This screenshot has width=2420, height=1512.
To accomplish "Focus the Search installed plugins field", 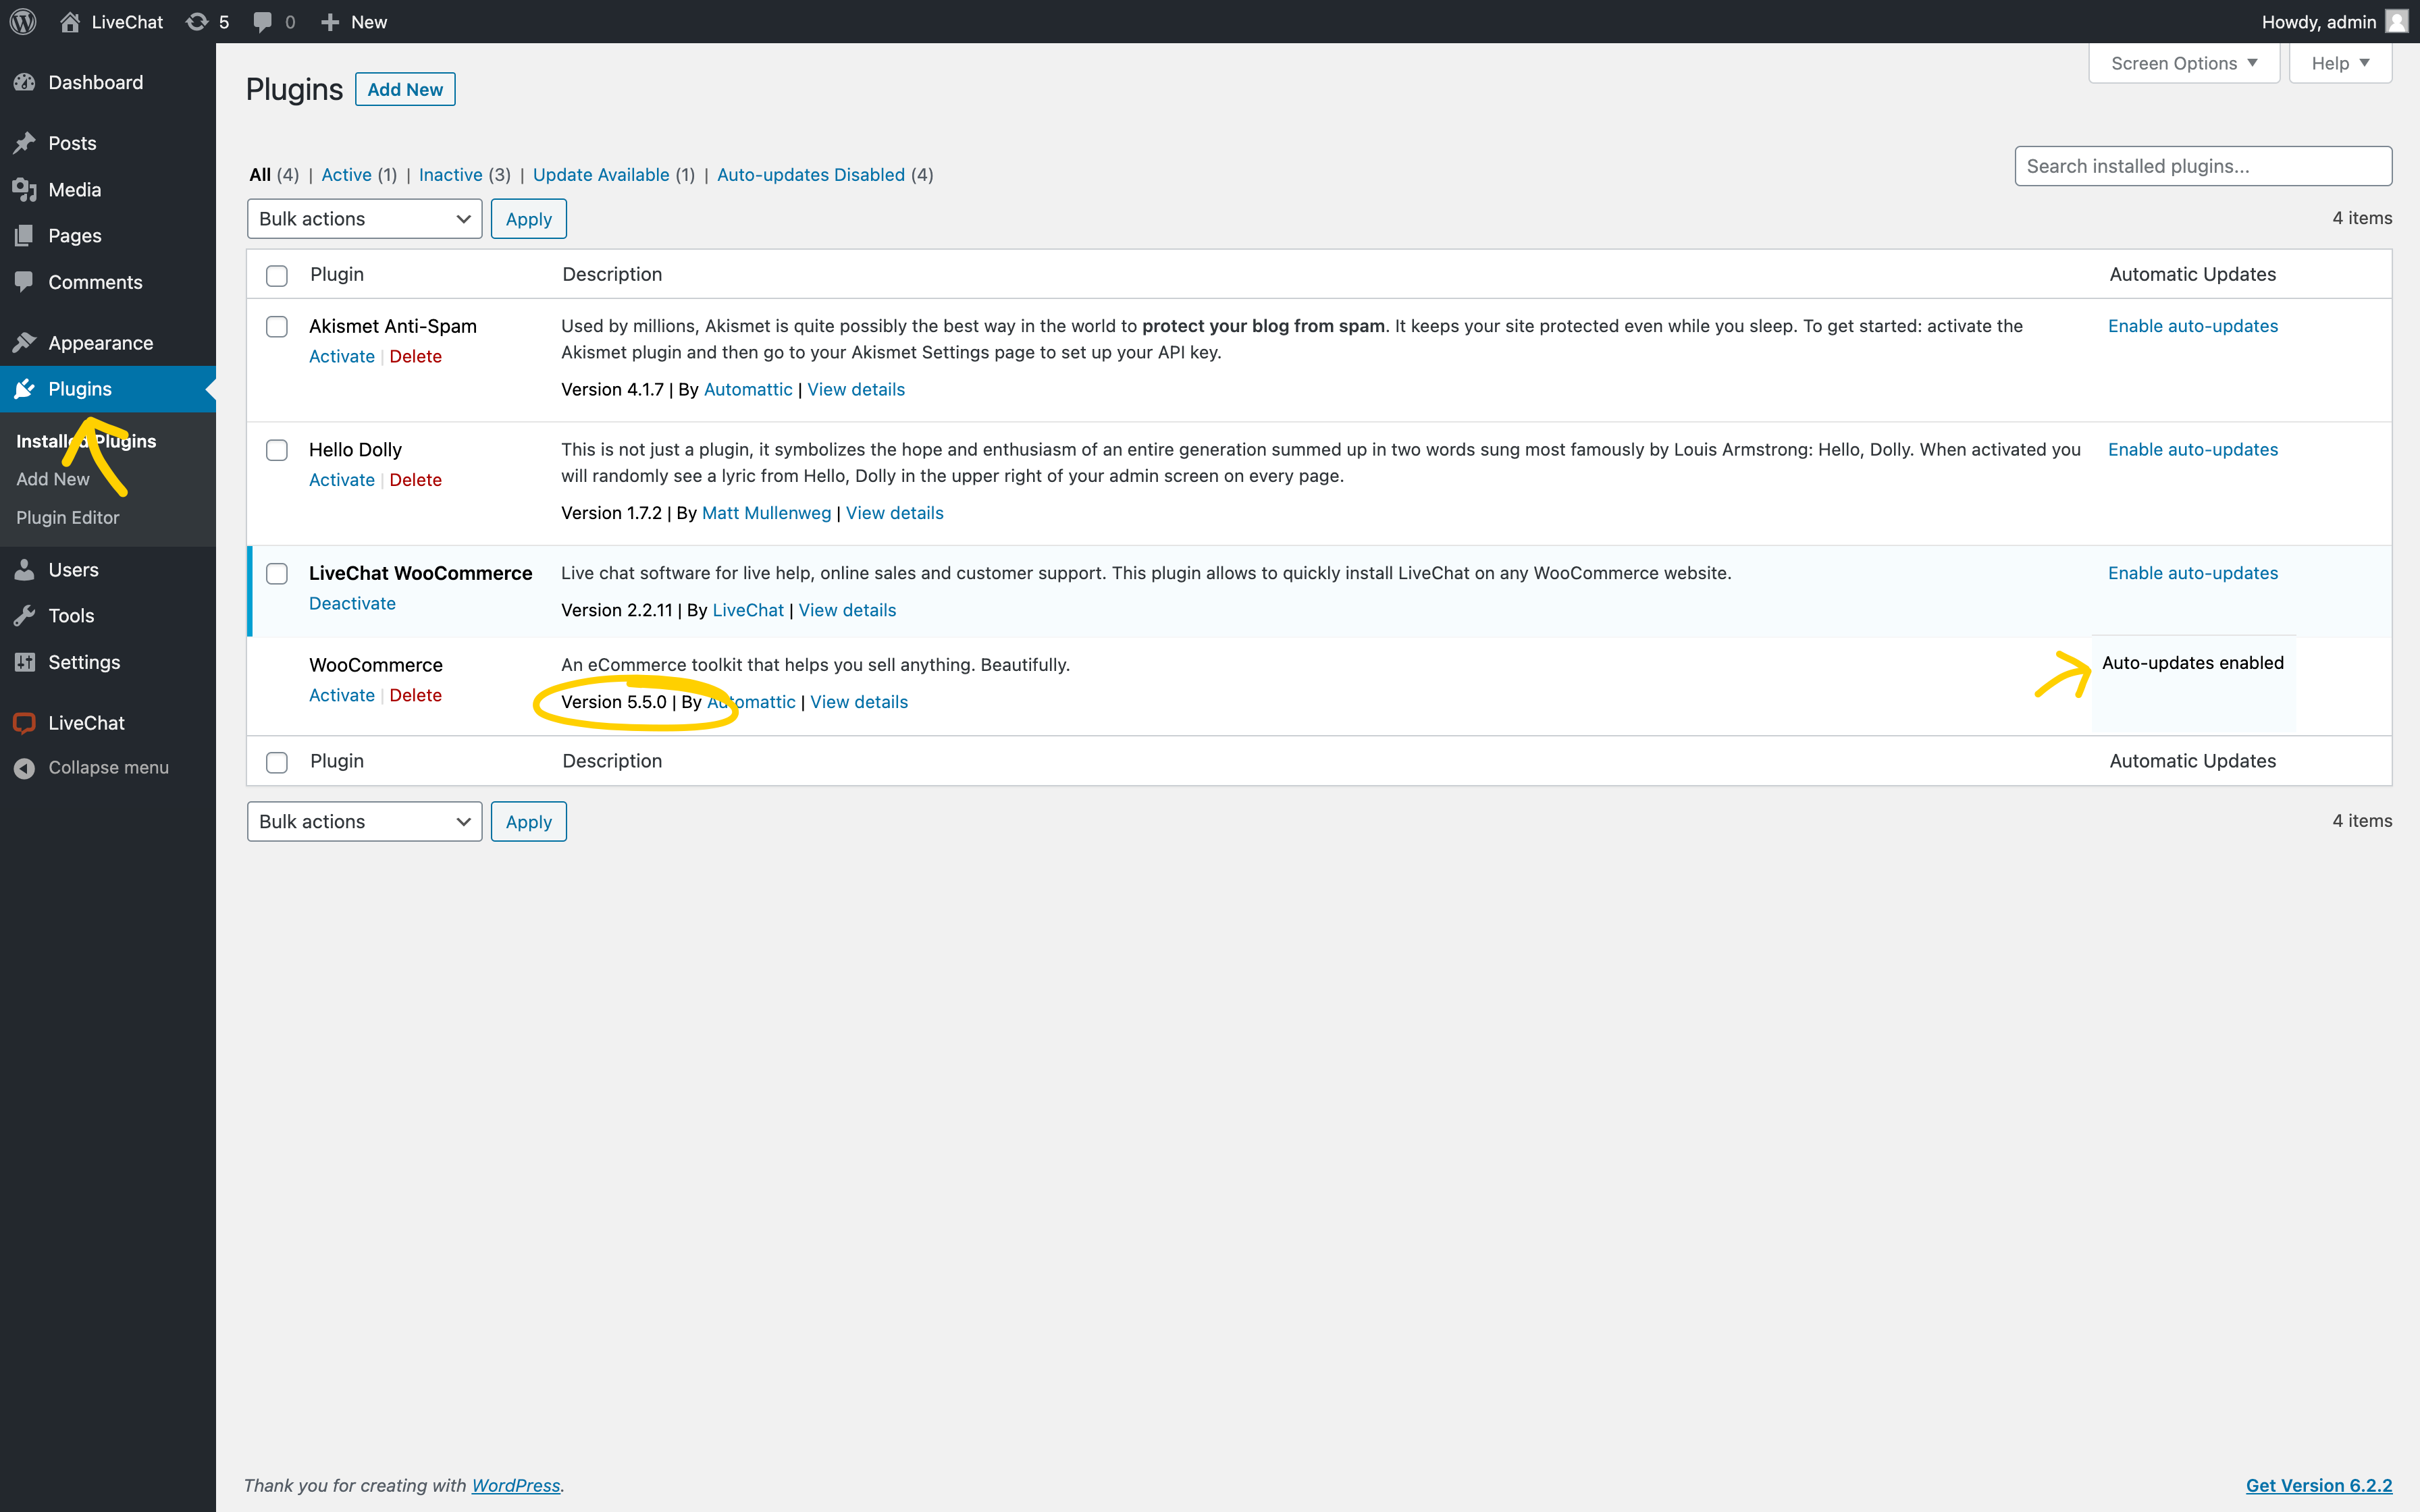I will tap(2203, 166).
